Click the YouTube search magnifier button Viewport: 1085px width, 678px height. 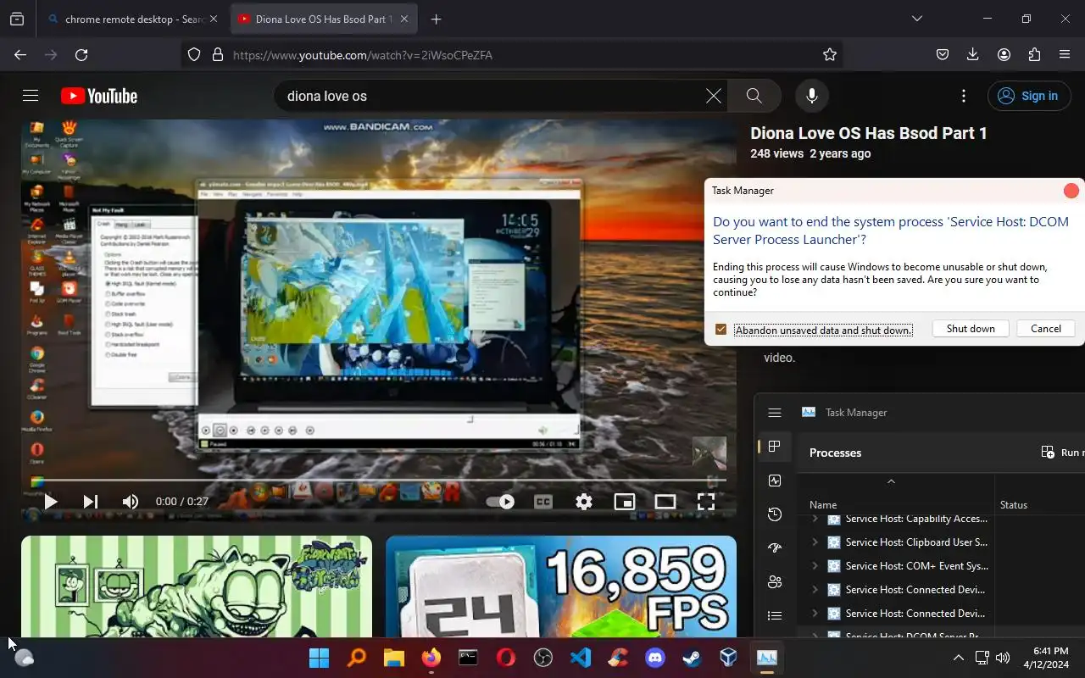[x=754, y=96]
